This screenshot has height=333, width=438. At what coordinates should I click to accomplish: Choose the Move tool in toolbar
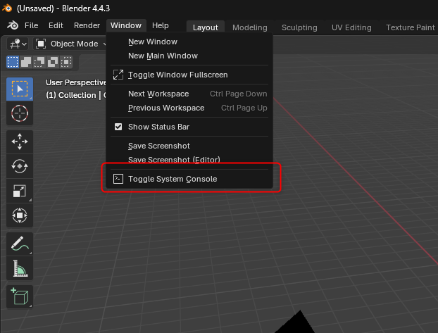20,142
